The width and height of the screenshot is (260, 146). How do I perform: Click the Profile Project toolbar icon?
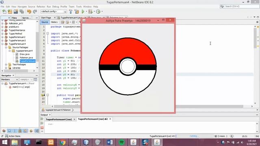pyautogui.click(x=98, y=12)
